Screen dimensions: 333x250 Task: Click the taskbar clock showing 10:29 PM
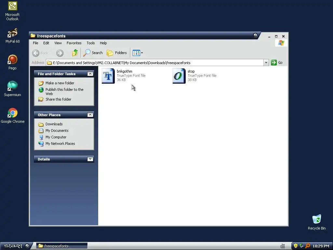pyautogui.click(x=321, y=246)
